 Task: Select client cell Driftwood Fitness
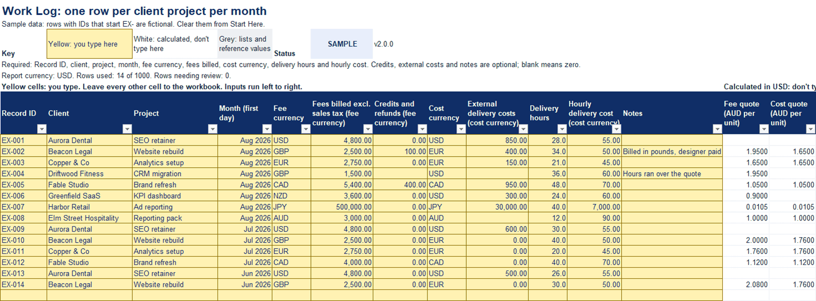coord(89,174)
